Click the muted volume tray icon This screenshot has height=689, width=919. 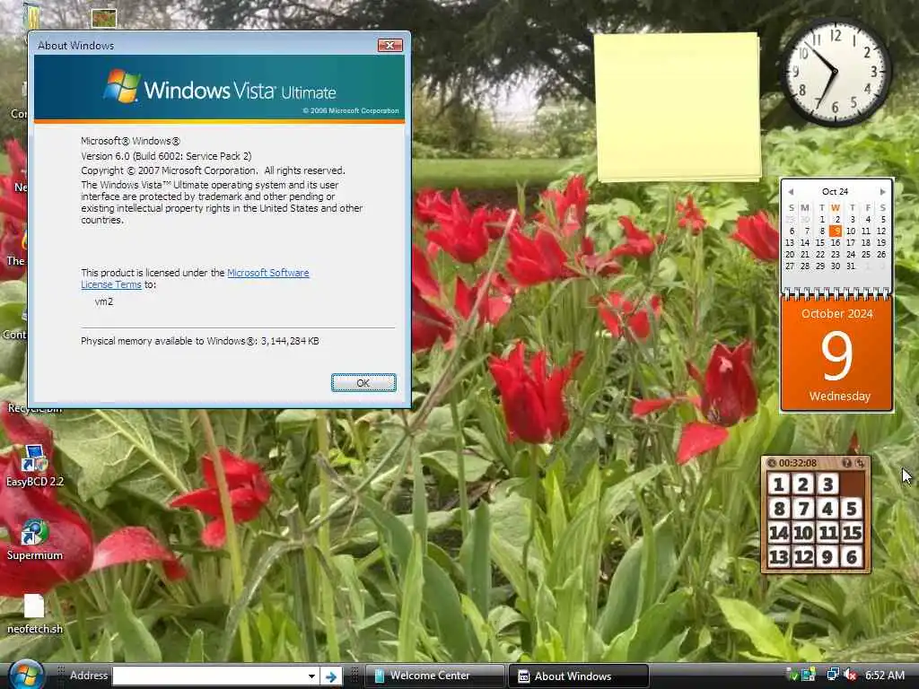click(849, 675)
